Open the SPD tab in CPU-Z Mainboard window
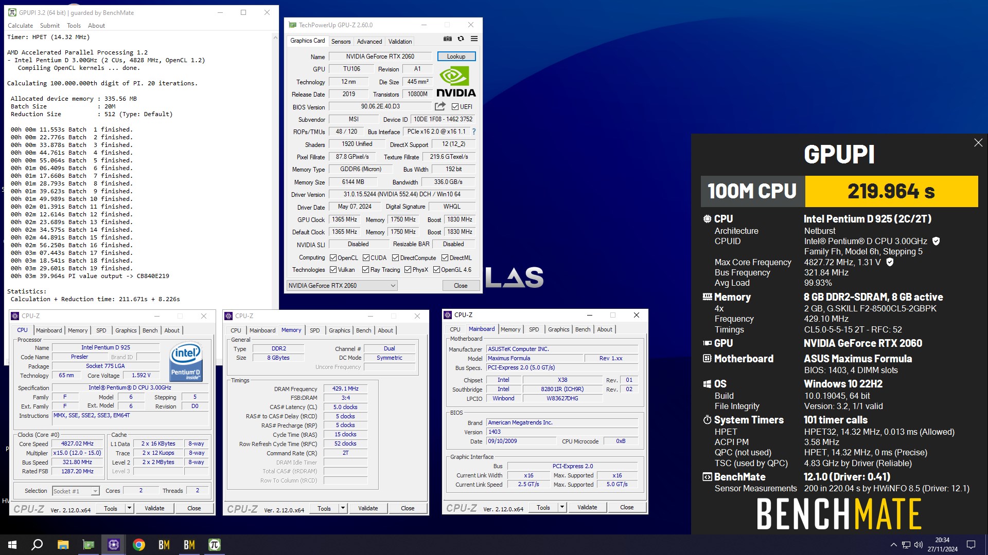Image resolution: width=988 pixels, height=555 pixels. tap(534, 329)
